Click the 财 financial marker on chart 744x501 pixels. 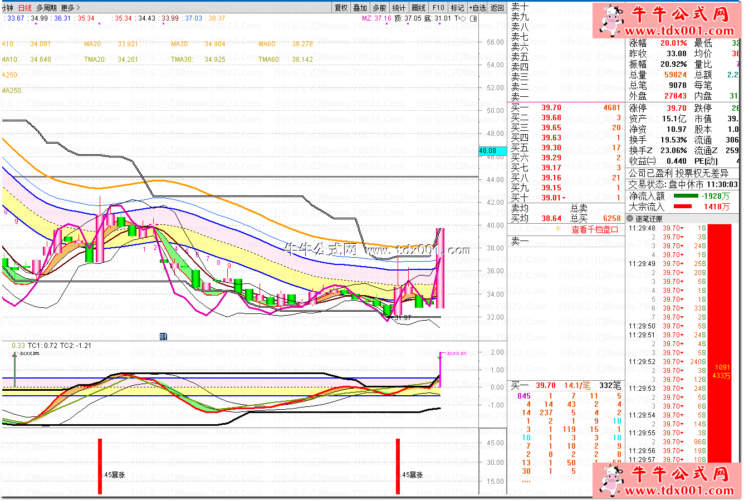click(163, 336)
